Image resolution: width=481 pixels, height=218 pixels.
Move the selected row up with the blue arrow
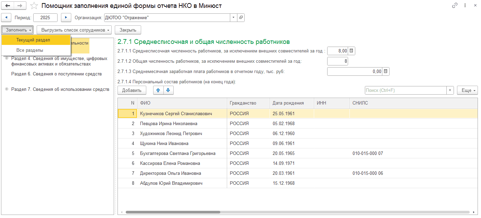click(x=158, y=90)
